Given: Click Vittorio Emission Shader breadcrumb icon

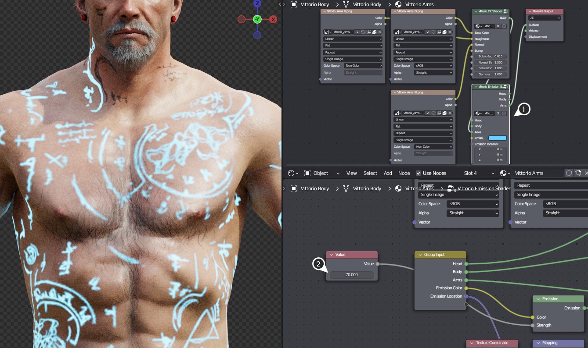Looking at the screenshot, I should (451, 189).
